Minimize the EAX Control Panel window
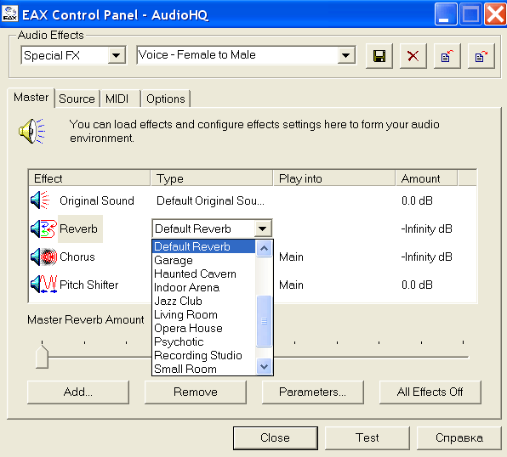 coord(446,14)
